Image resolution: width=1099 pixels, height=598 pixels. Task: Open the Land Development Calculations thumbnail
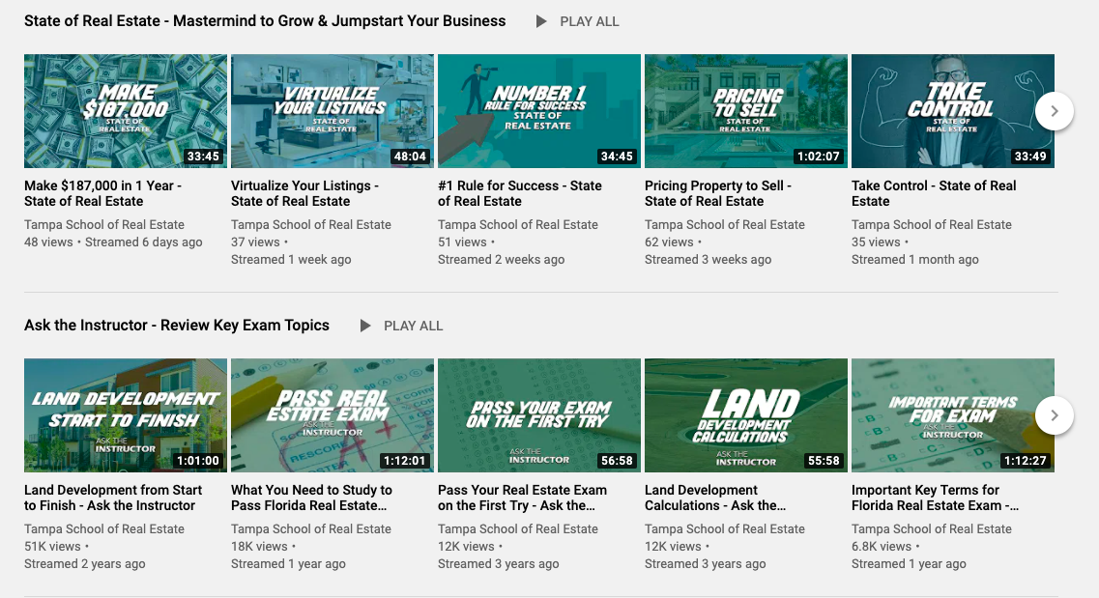point(746,415)
